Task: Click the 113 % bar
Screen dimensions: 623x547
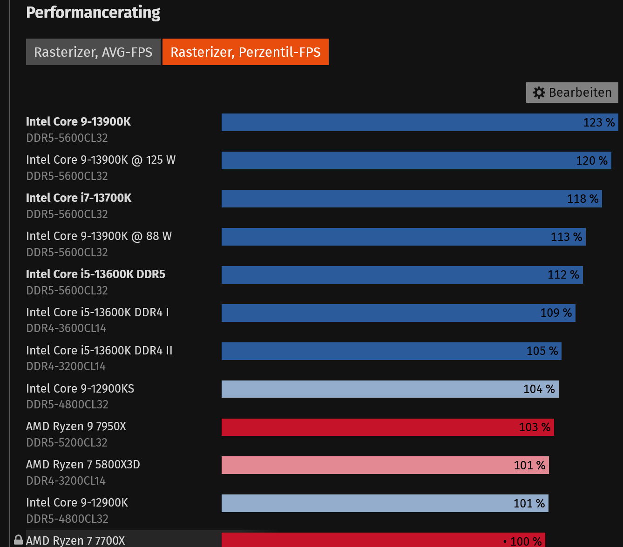Action: pyautogui.click(x=404, y=237)
